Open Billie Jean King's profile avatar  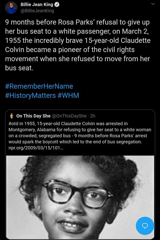[x=11, y=8]
